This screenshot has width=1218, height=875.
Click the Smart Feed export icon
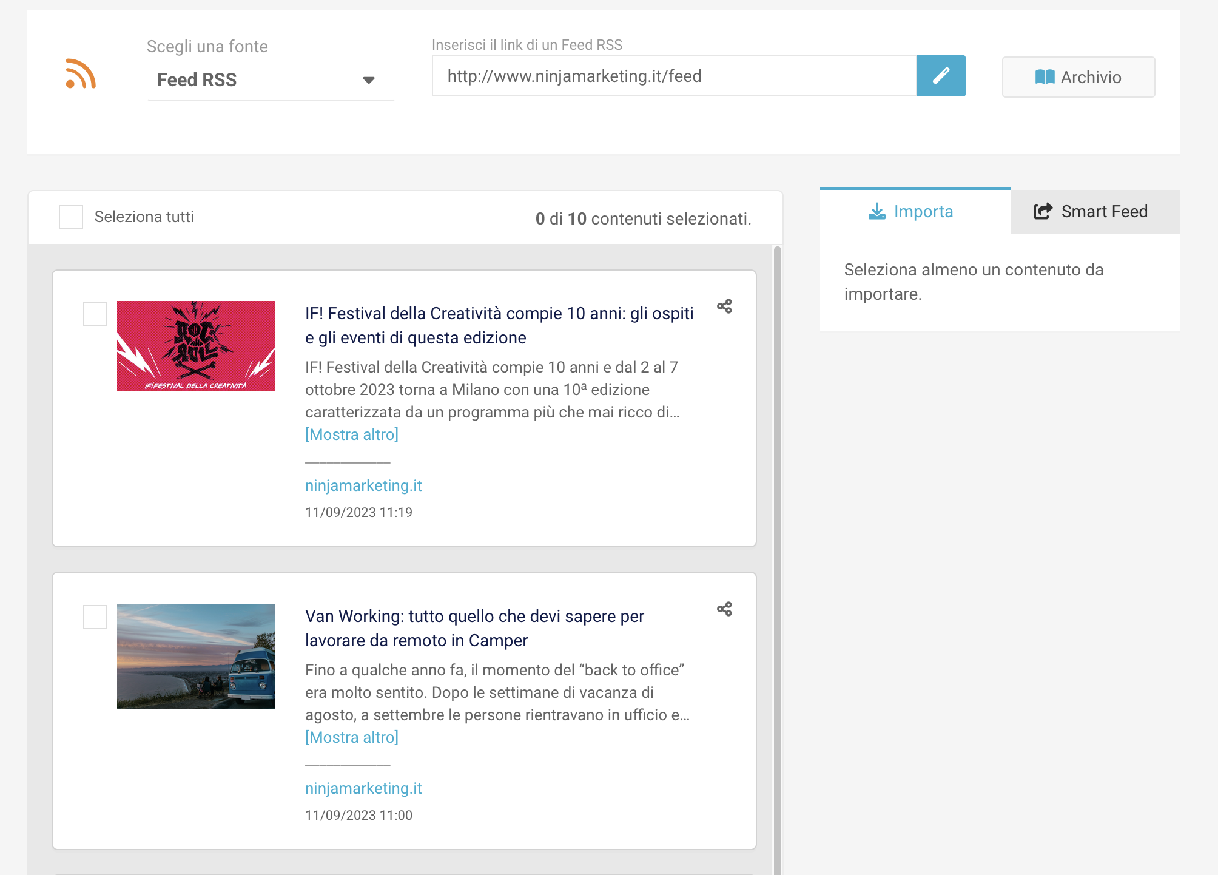click(1043, 211)
